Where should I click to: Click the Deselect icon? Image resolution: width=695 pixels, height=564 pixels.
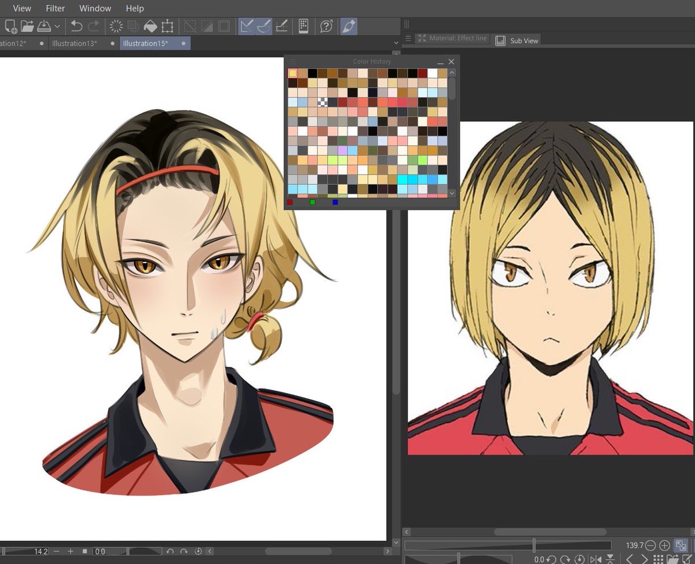[189, 26]
